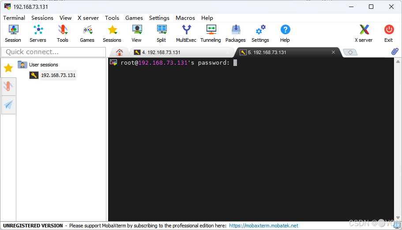Click the paperclip attachment icon
The height and width of the screenshot is (230, 402).
coord(395,51)
